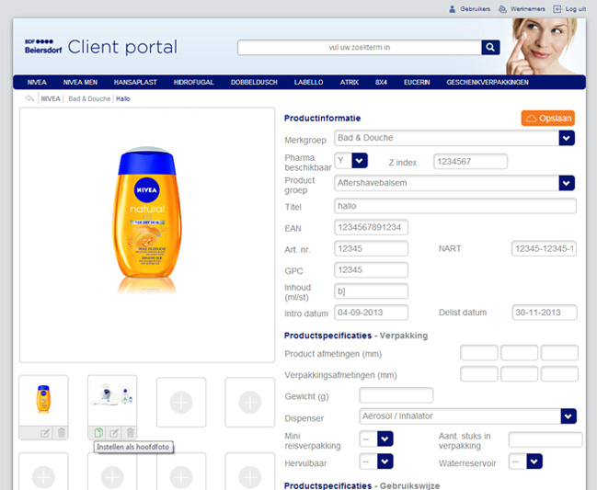The width and height of the screenshot is (597, 490).
Task: Add image in third thumbnail slot plus
Action: [181, 402]
